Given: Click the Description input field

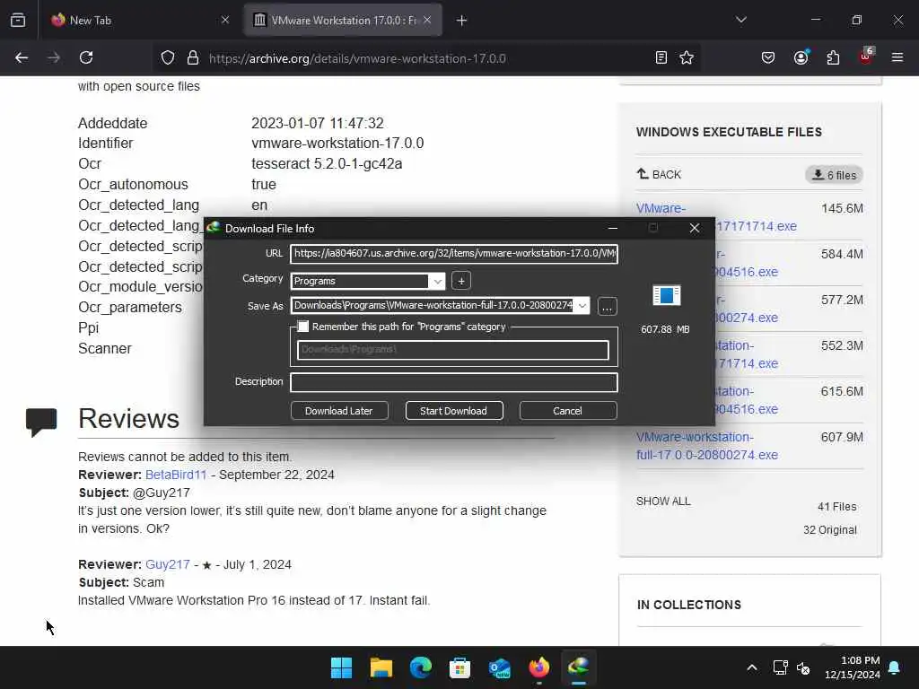Looking at the screenshot, I should coord(454,382).
